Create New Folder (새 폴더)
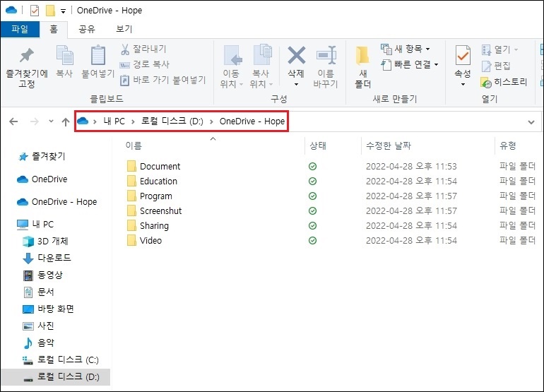 click(x=363, y=67)
